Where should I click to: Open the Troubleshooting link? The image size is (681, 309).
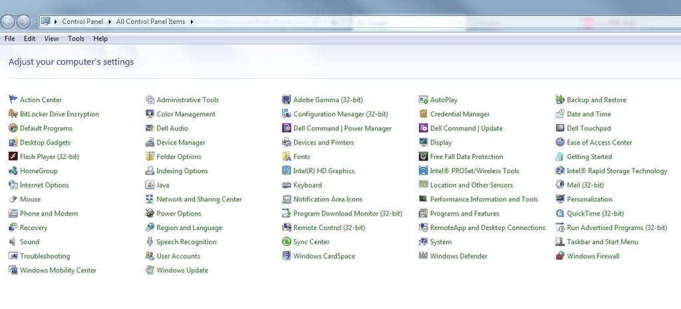(x=45, y=256)
